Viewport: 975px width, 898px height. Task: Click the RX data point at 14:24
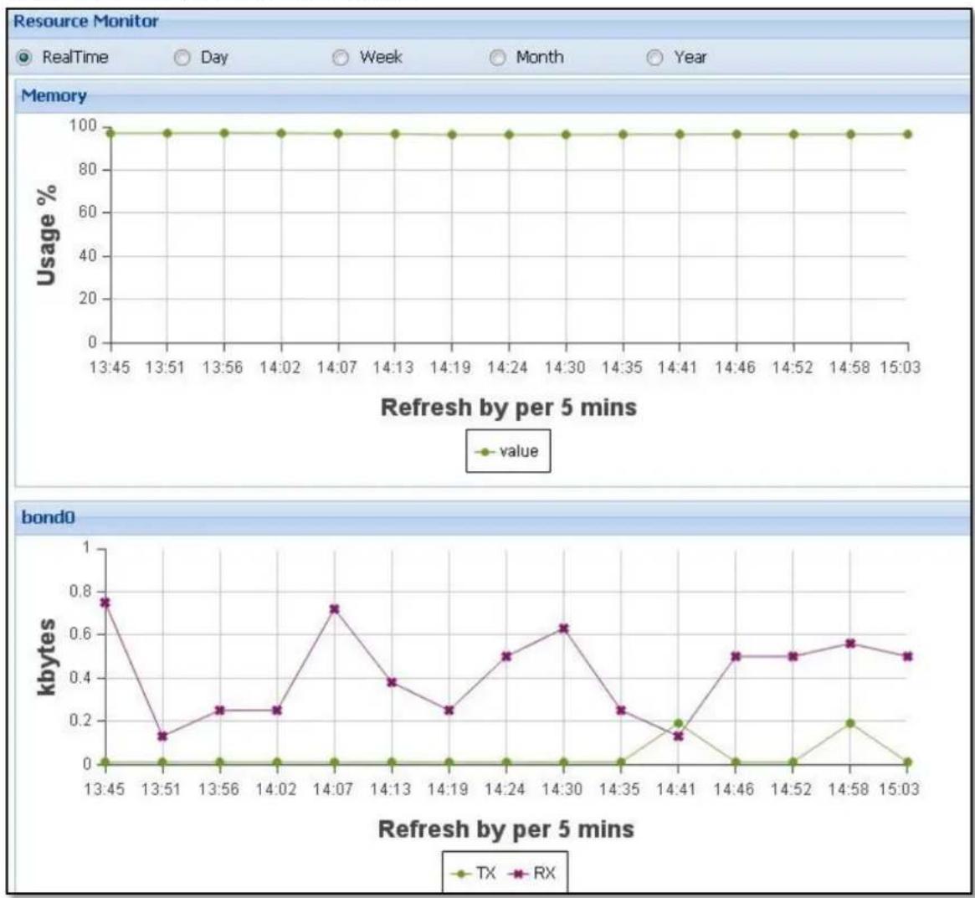[506, 656]
